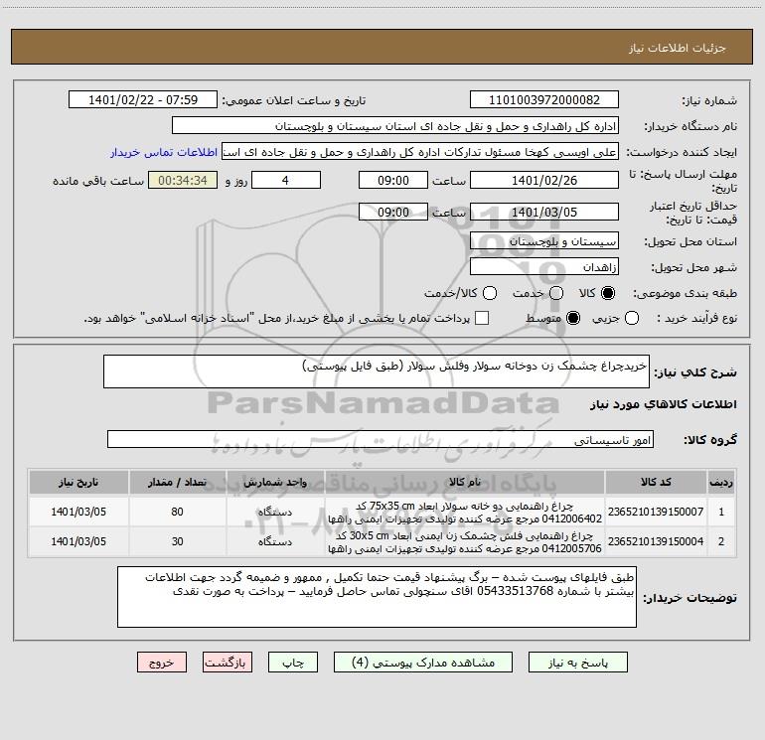Screen dimensions: 765x740
Task: Click the توضیحات خریدار text box
Action: [x=377, y=597]
